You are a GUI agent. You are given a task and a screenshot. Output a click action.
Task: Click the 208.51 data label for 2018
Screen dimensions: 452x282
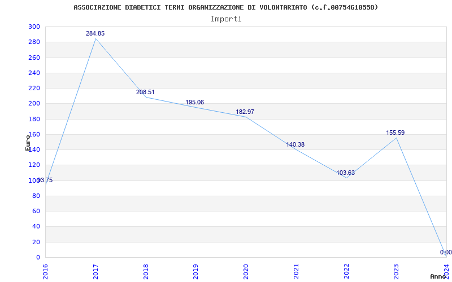(145, 92)
